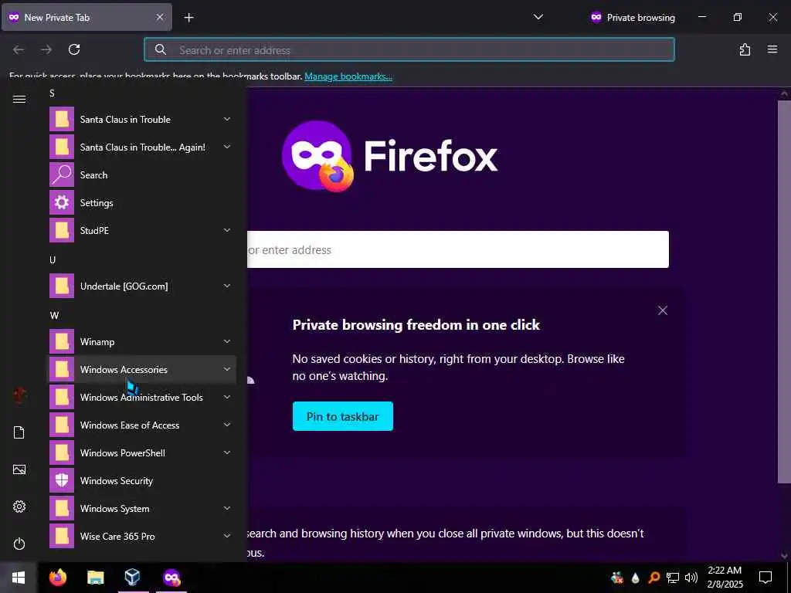Open the Settings app entry
The height and width of the screenshot is (593, 791).
click(x=141, y=203)
